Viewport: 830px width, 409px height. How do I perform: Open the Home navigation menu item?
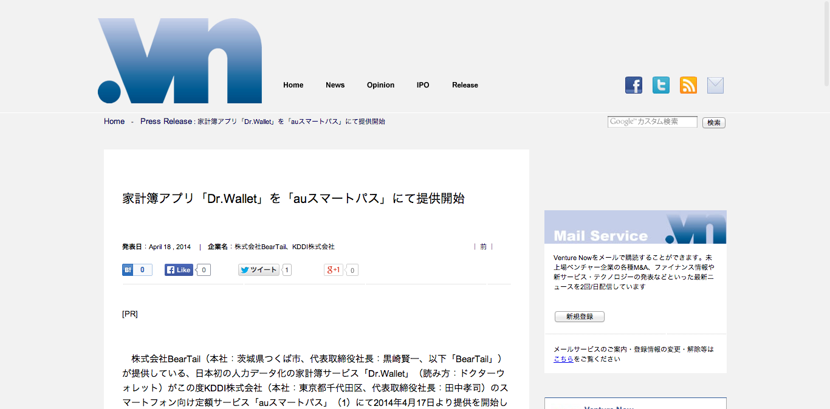[x=293, y=85]
